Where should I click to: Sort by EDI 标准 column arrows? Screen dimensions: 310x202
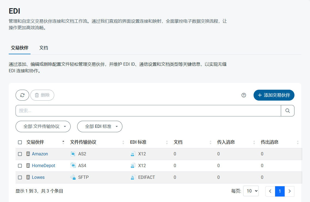click(x=167, y=142)
